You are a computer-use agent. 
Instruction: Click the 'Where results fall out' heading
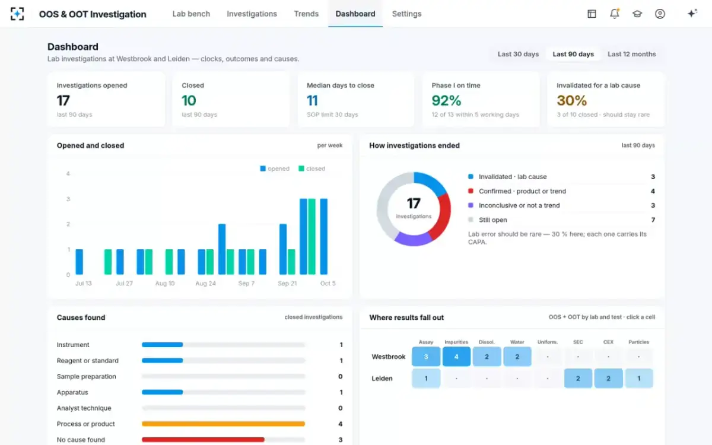click(406, 317)
